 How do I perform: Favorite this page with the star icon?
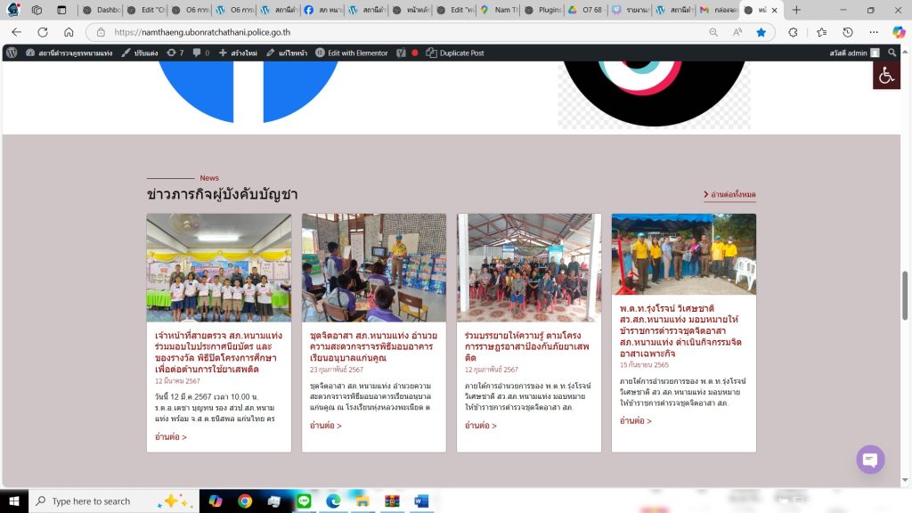(x=761, y=32)
